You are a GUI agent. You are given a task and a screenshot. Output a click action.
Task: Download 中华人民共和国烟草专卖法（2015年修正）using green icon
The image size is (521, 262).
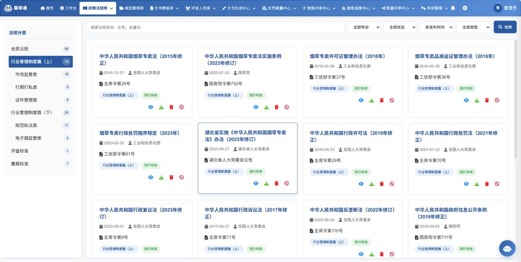tap(161, 107)
